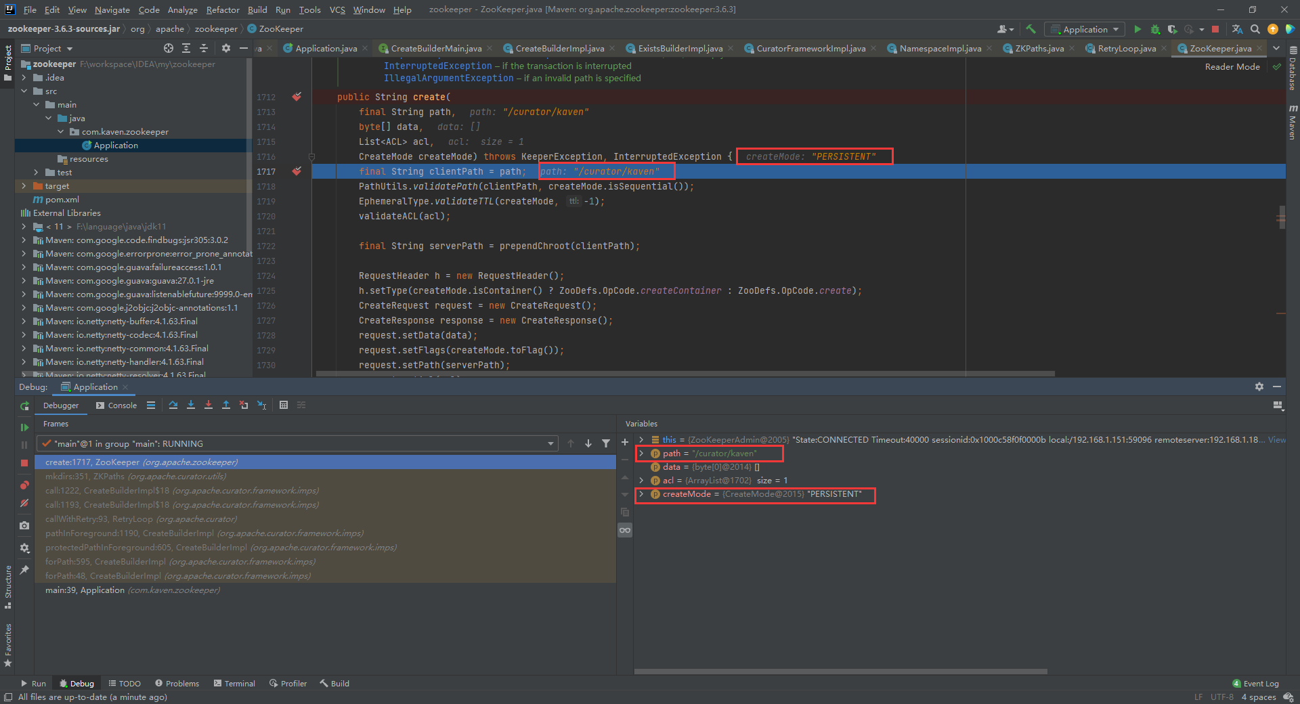This screenshot has height=704, width=1300.
Task: Click Step Over in the debugger toolbar
Action: pos(173,405)
